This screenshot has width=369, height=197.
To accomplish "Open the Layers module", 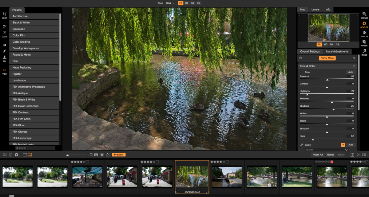I will (x=364, y=43).
